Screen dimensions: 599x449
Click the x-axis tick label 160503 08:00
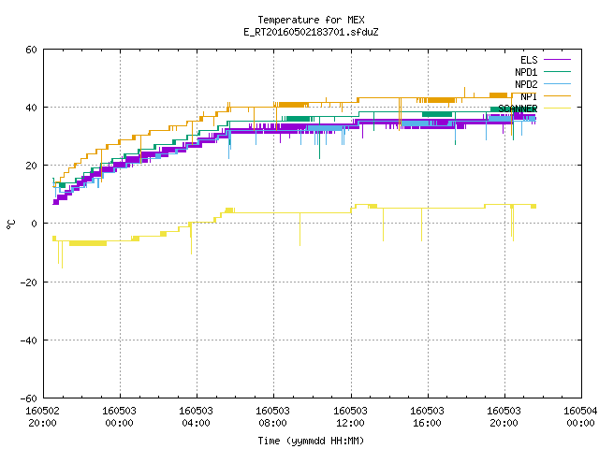272,417
